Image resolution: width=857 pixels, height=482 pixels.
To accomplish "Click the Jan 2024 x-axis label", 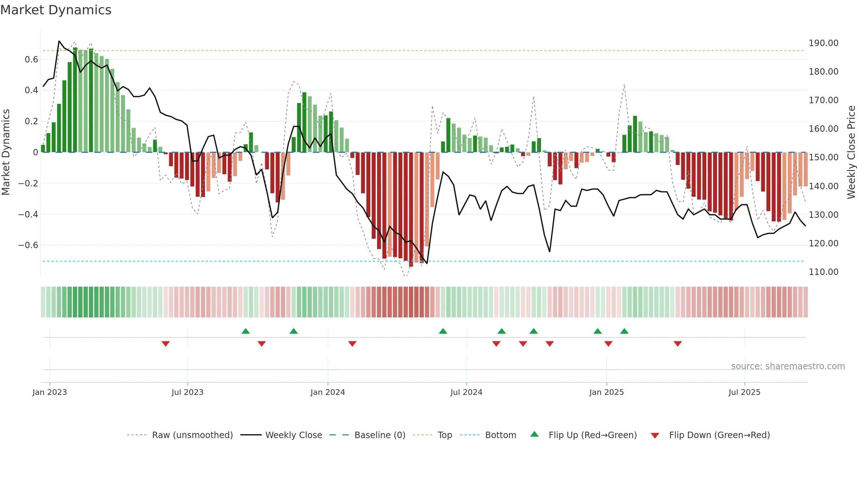I will pyautogui.click(x=328, y=392).
